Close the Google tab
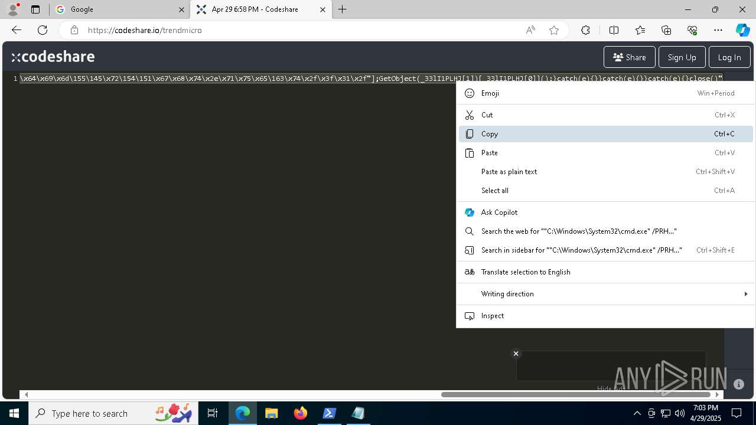This screenshot has height=425, width=756. (181, 9)
